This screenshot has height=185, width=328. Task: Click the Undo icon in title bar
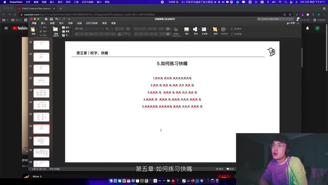(56, 19)
